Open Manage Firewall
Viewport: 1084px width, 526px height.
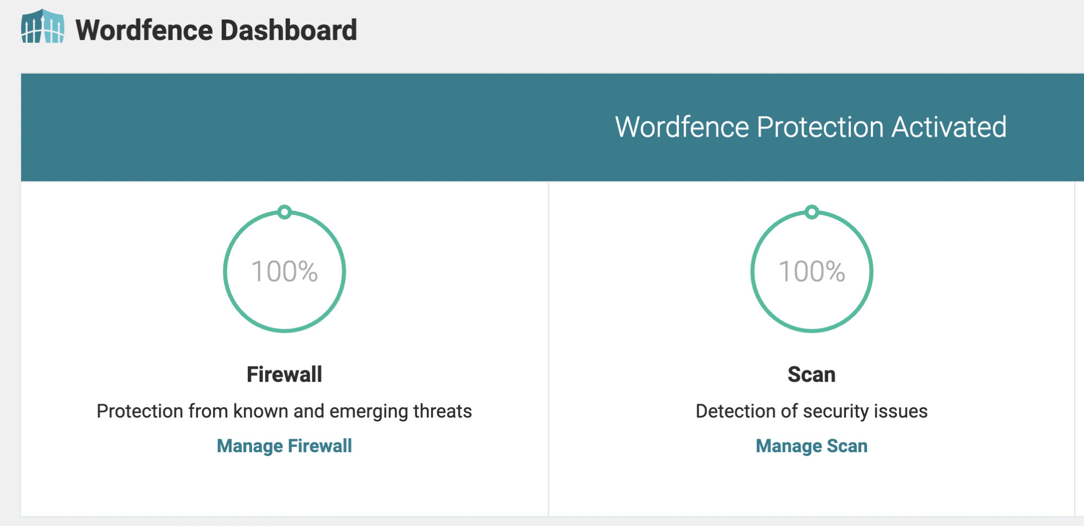(x=284, y=446)
